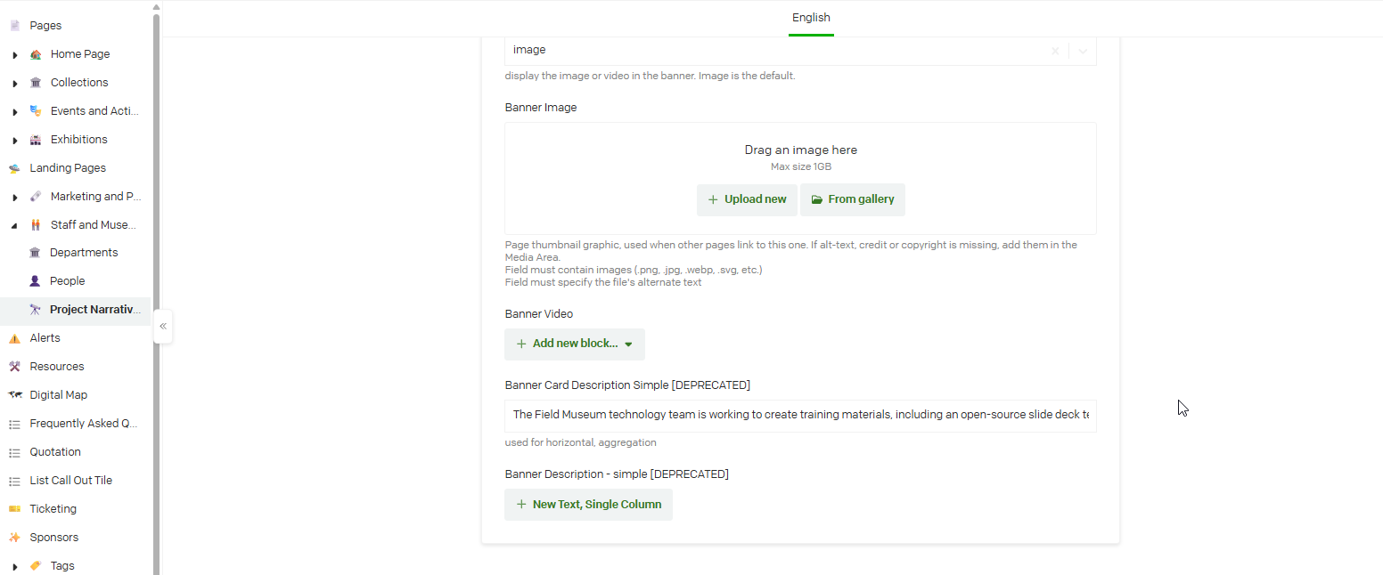
Task: Click the Resources tools icon
Action: 14,367
